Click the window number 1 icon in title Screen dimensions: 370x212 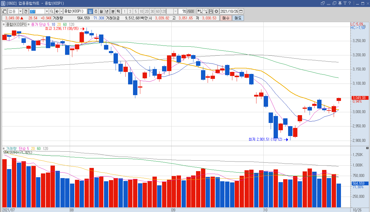[3, 3]
